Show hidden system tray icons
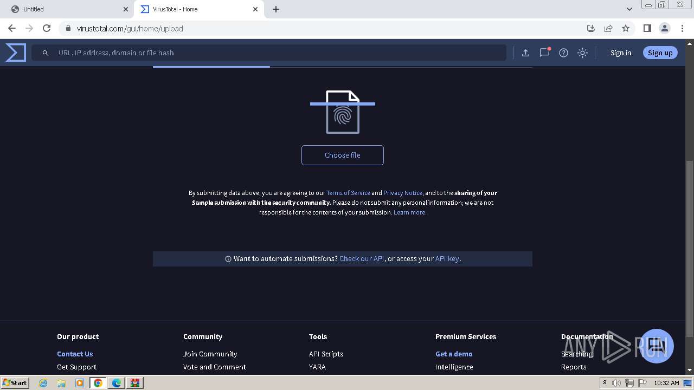 point(605,383)
